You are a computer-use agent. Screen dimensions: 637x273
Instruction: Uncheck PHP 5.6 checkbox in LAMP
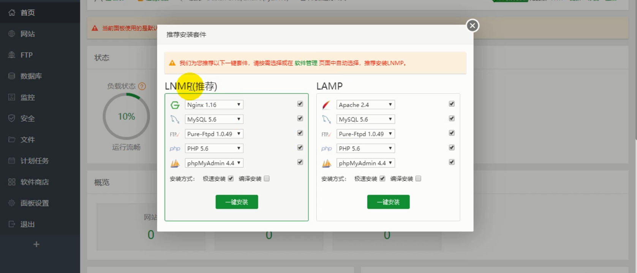pos(452,147)
